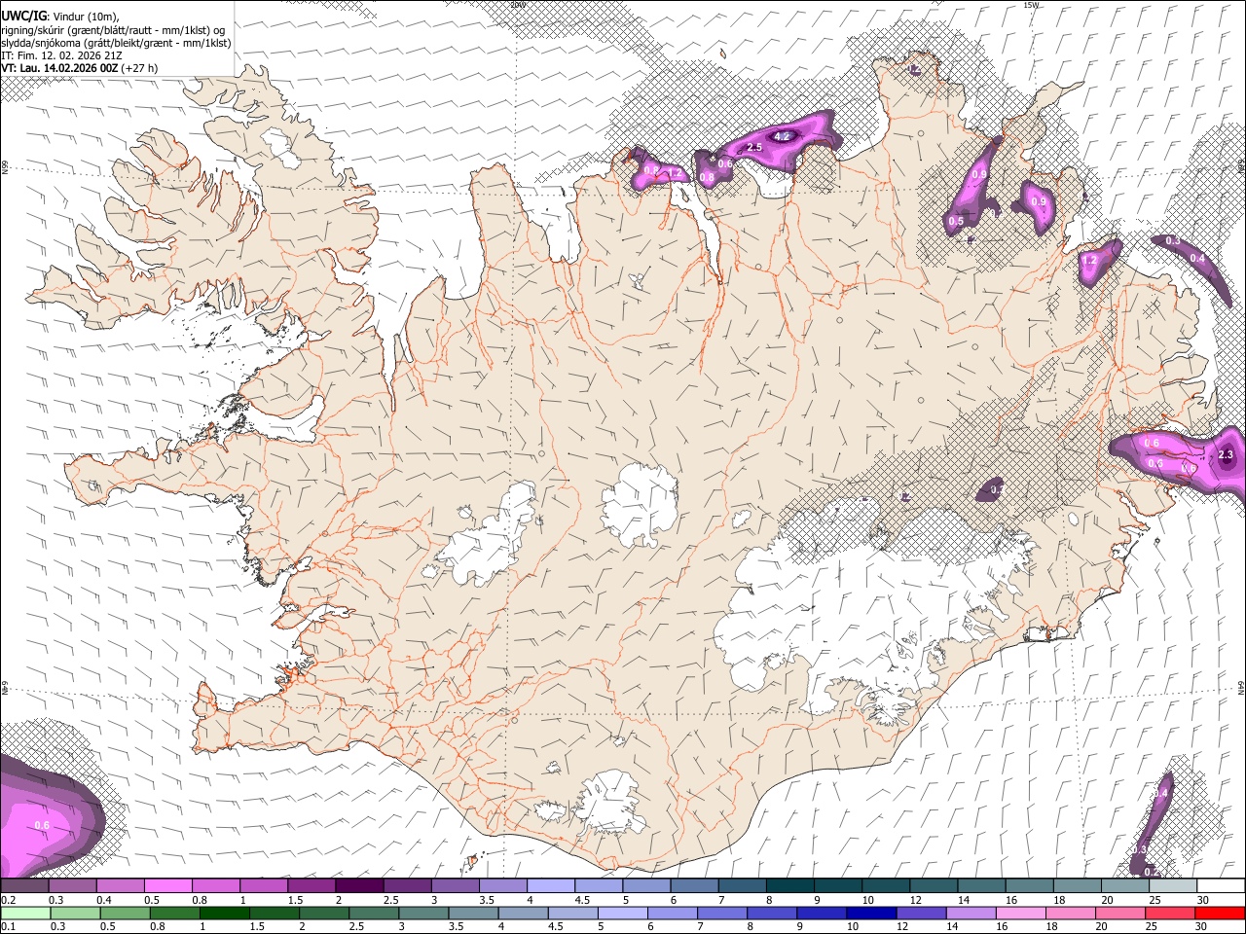Select the 'rigning/skúrir' legend description line

113,29
